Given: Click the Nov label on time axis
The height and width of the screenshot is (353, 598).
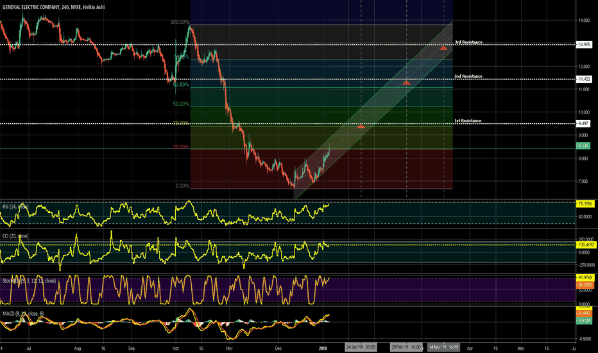Looking at the screenshot, I should point(229,348).
